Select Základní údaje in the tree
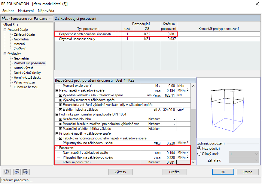262x184 pixels. tap(24, 34)
